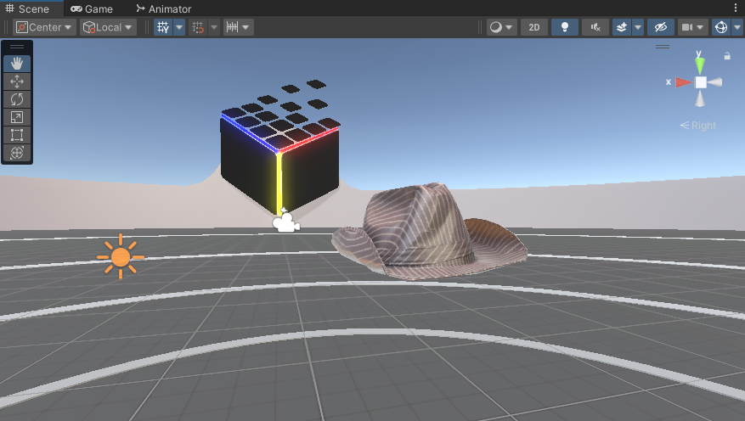
Task: Open the Local handle rotation dropdown
Action: pyautogui.click(x=108, y=27)
